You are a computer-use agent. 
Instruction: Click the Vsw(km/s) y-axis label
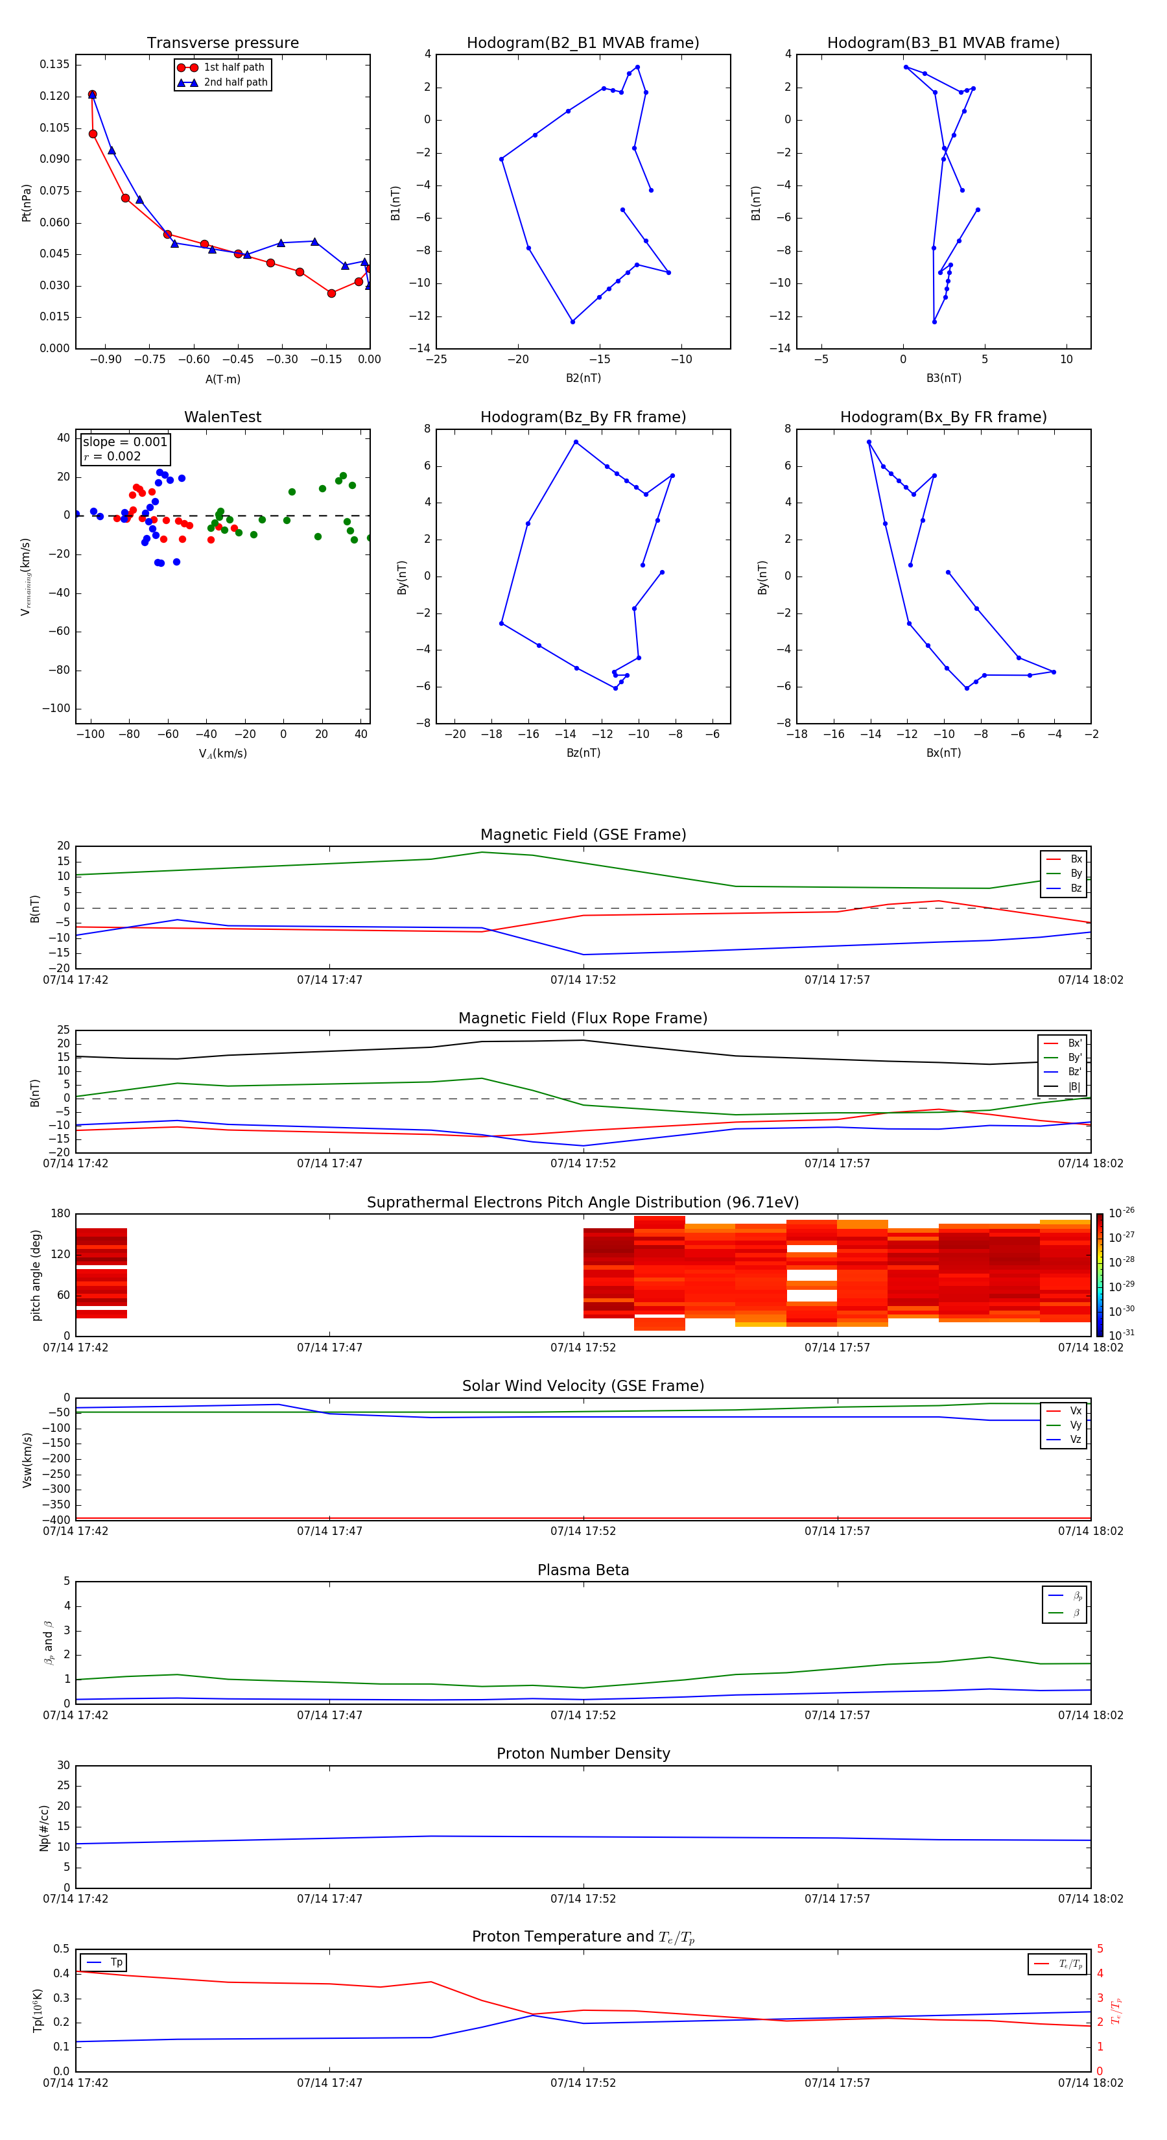[x=27, y=1460]
